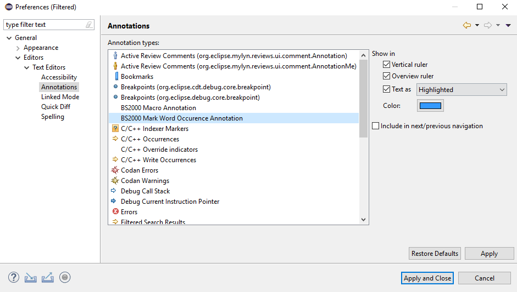Select the C/C++ Indexer Markers entry
517x292 pixels.
154,129
